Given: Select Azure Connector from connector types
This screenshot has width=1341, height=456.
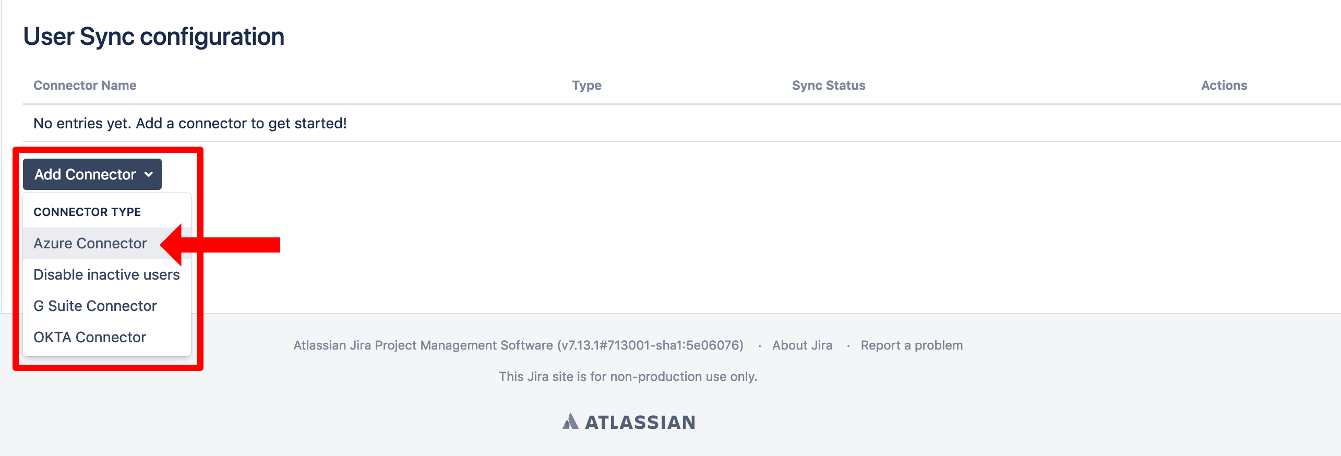Looking at the screenshot, I should pyautogui.click(x=107, y=243).
